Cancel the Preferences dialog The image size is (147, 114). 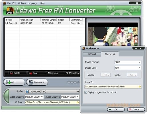(x=136, y=109)
